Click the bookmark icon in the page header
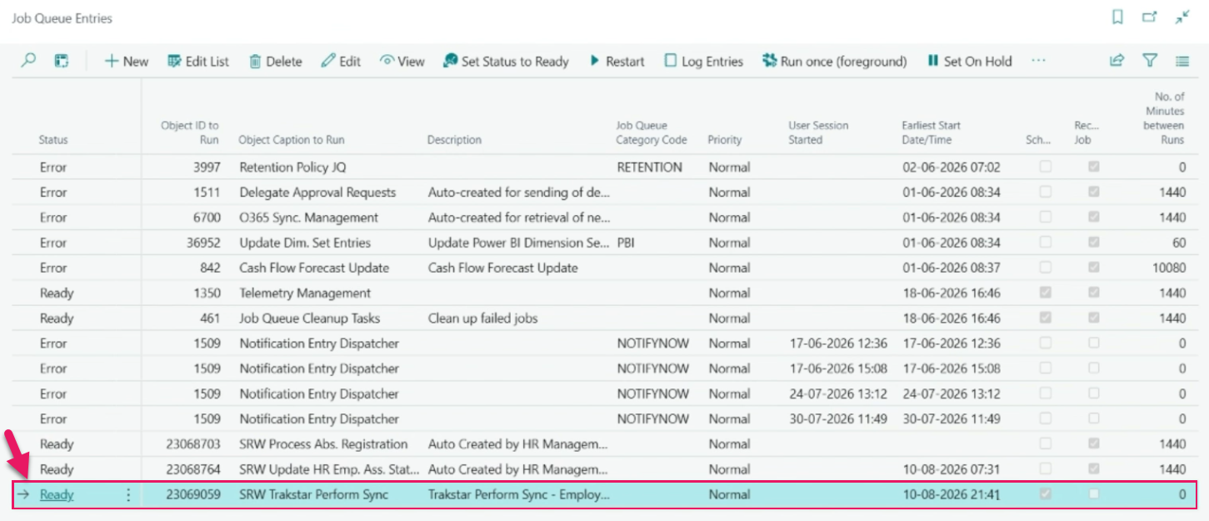The height and width of the screenshot is (521, 1209). tap(1118, 18)
